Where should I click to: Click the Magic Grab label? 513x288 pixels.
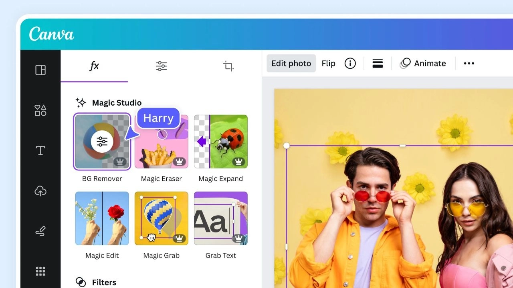coord(162,256)
